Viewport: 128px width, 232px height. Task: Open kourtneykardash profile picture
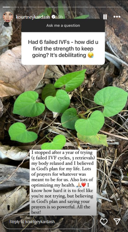[8, 17]
